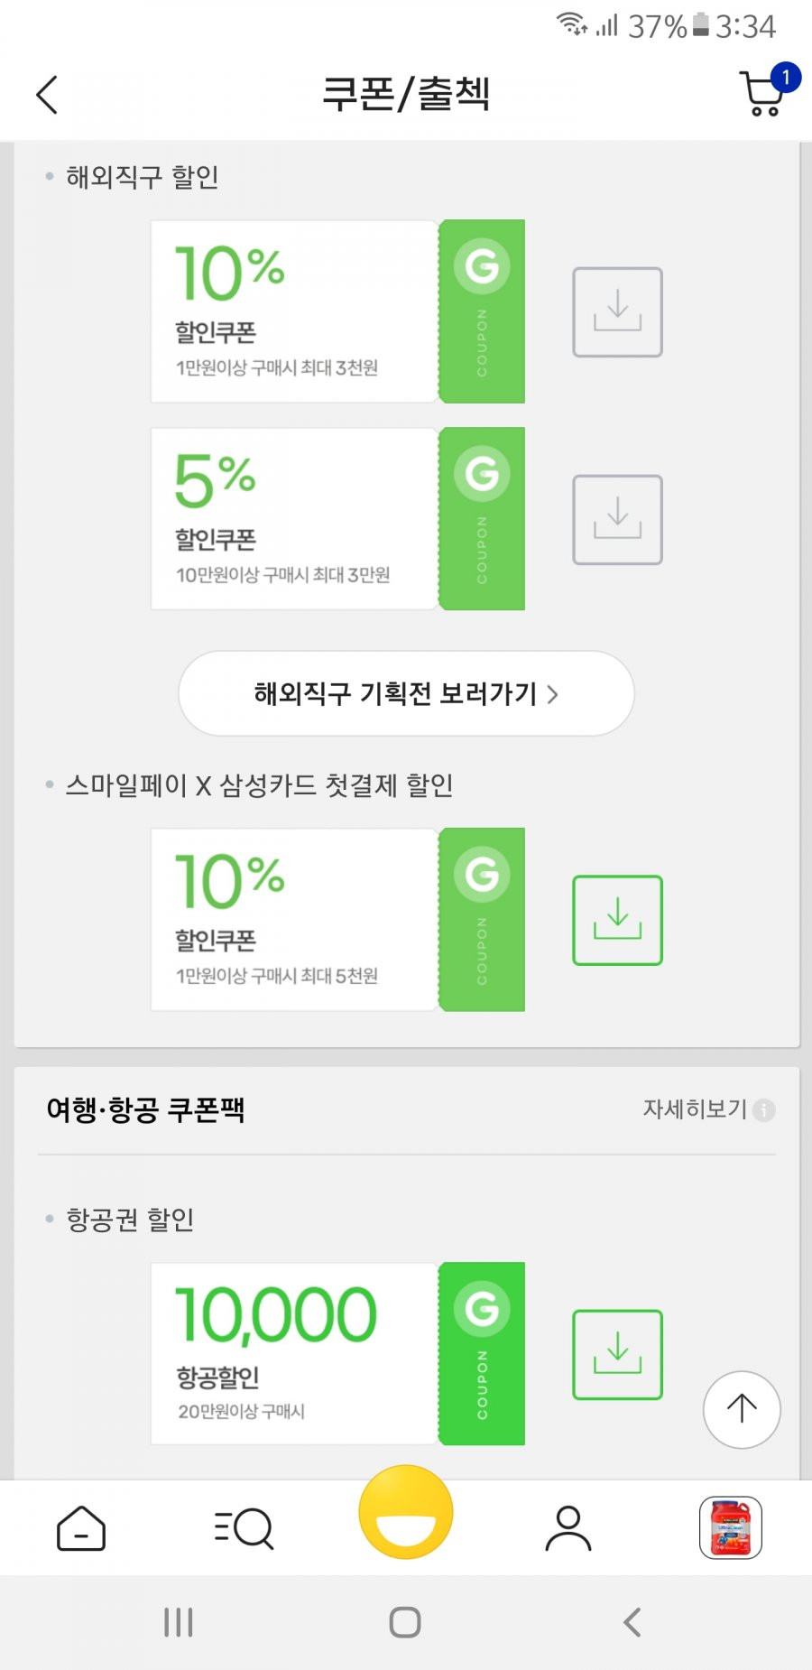Tap the yellow smile button in bottom bar
812x1670 pixels.
(x=406, y=1512)
